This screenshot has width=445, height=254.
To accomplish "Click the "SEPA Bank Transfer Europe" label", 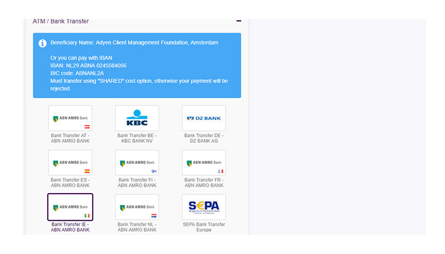I will coord(203,227).
